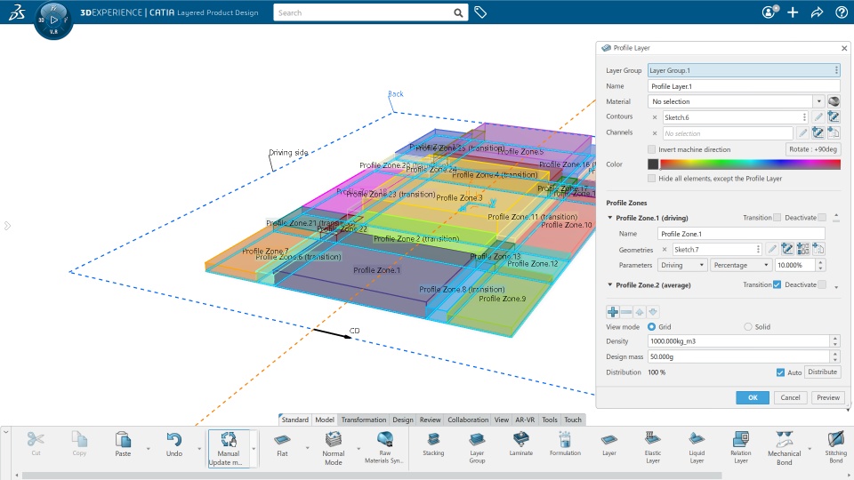
Task: Select Grid view mode
Action: (x=651, y=326)
